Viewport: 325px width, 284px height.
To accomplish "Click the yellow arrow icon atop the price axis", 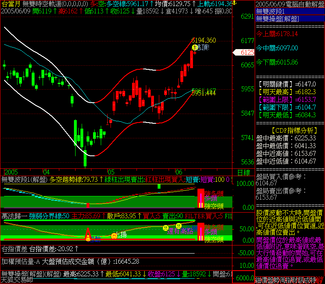I will [234, 3].
